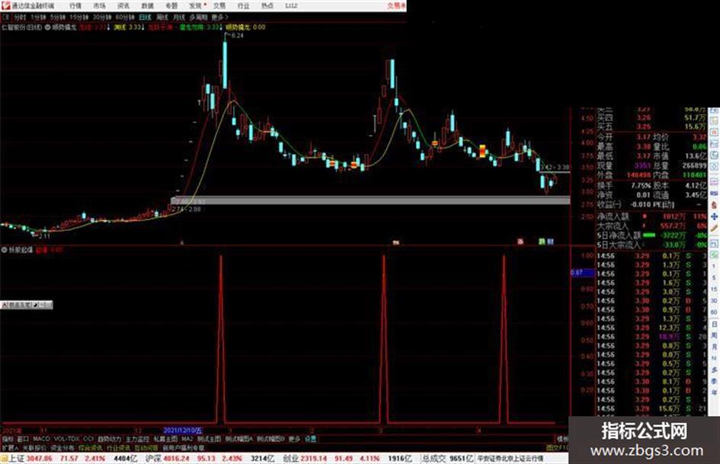Switch chart period to 15分钟
The height and width of the screenshot is (464, 720).
[79, 18]
